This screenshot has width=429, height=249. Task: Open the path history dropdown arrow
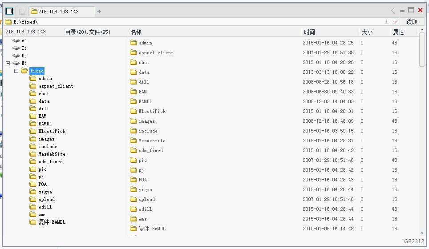click(395, 22)
